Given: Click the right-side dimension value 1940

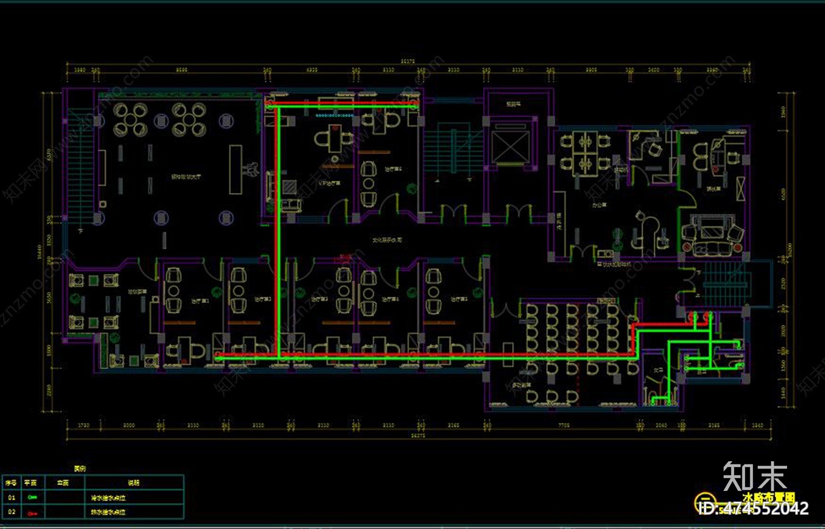Looking at the screenshot, I should 784,112.
